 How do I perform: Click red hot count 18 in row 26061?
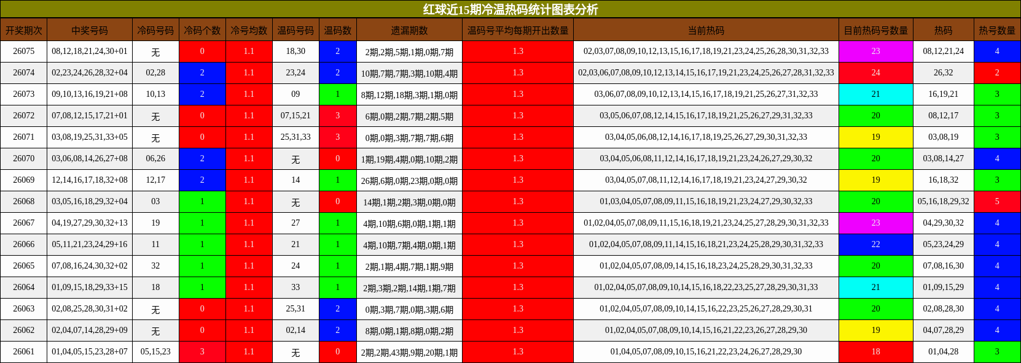(875, 352)
